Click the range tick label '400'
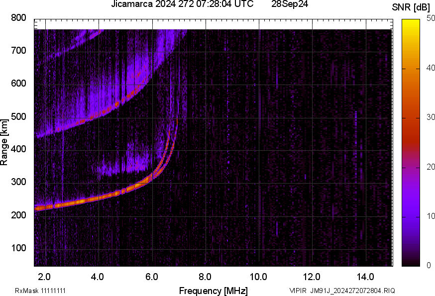The image size is (435, 296). tap(18, 149)
